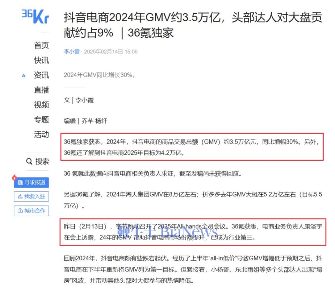Visit the 活动 section
The height and width of the screenshot is (290, 335).
click(42, 133)
